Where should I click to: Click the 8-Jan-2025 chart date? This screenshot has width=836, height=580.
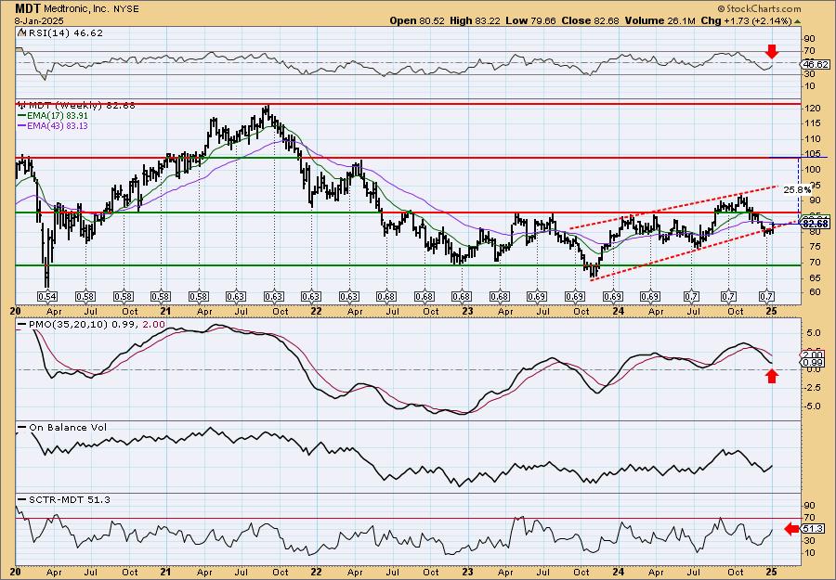[x=39, y=20]
